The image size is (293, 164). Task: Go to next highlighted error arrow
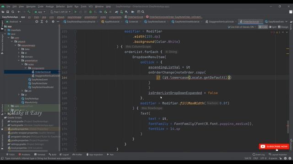pyautogui.click(x=287, y=32)
